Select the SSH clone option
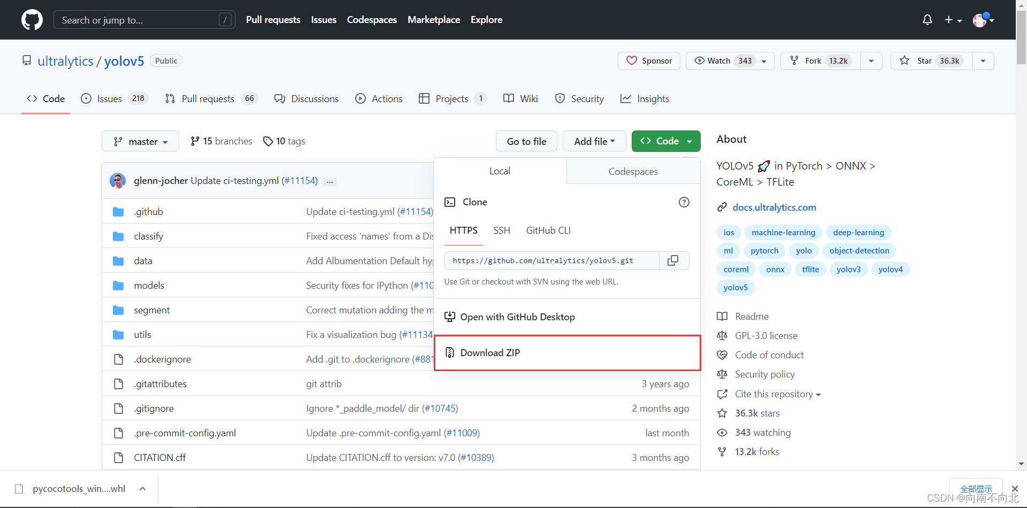Screen dimensions: 1027x508 502,230
